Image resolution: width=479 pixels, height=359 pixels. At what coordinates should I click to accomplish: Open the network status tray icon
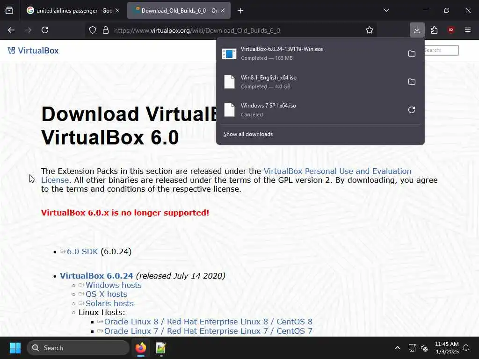pyautogui.click(x=413, y=348)
